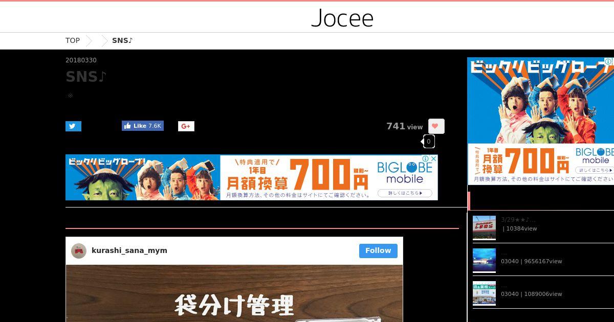Click the Facebook Like 7.6K button
Viewport: 614px width, 322px height.
(x=143, y=126)
